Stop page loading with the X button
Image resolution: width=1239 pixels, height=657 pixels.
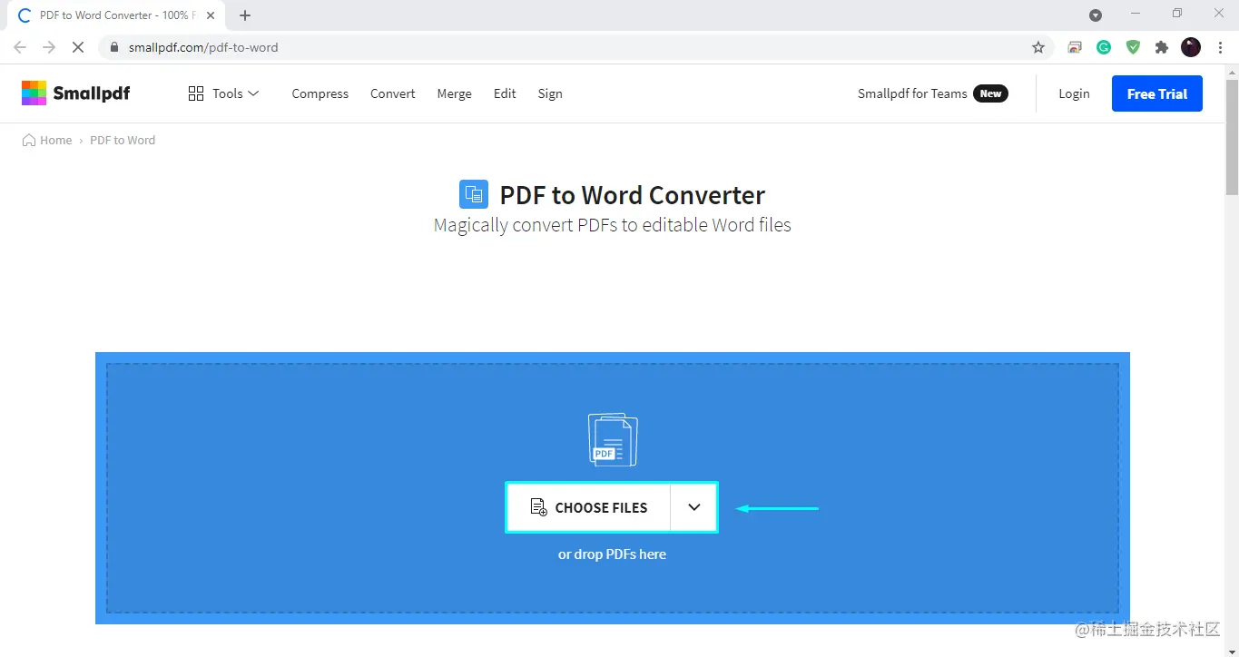[78, 47]
